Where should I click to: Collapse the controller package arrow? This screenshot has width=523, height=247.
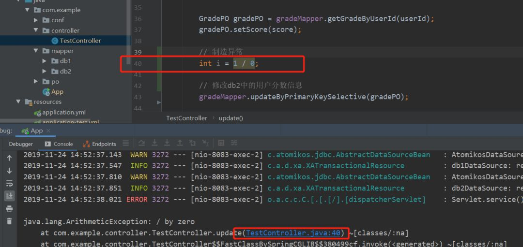point(36,30)
